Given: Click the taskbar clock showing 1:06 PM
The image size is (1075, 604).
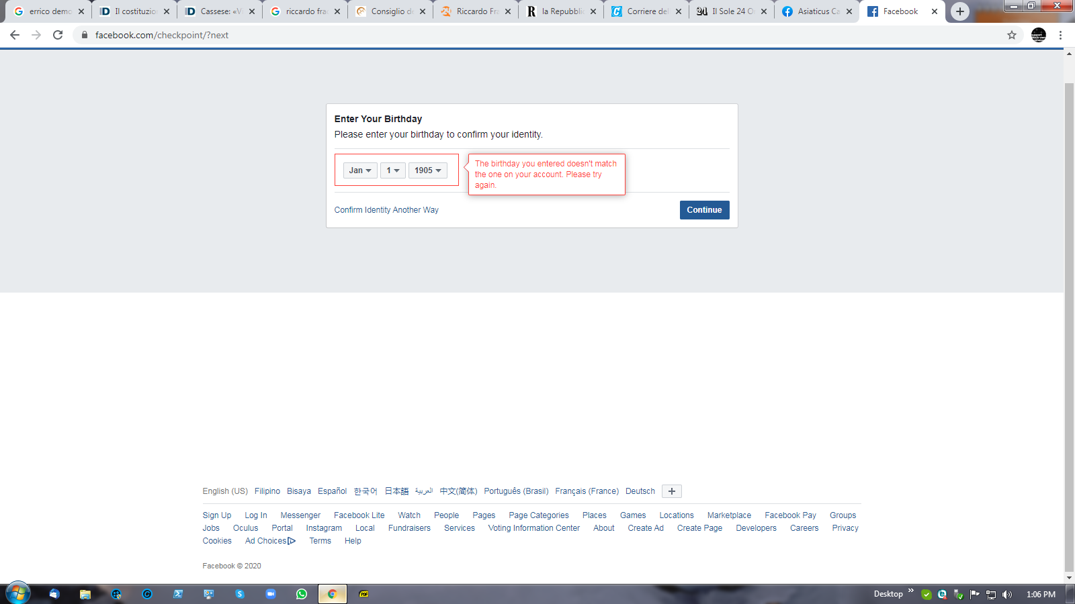Looking at the screenshot, I should point(1041,595).
